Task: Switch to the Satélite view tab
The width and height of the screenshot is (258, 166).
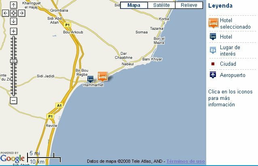Action: (161, 5)
